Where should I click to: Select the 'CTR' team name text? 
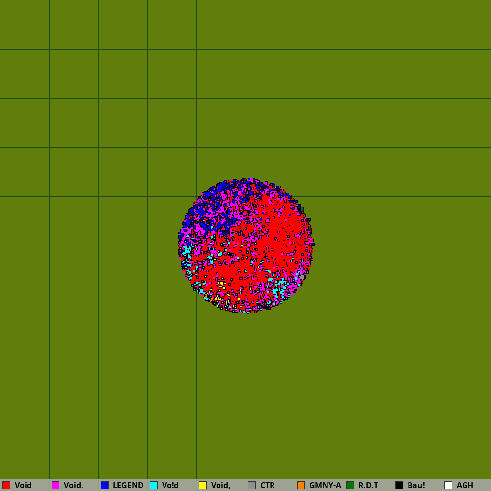coord(268,485)
